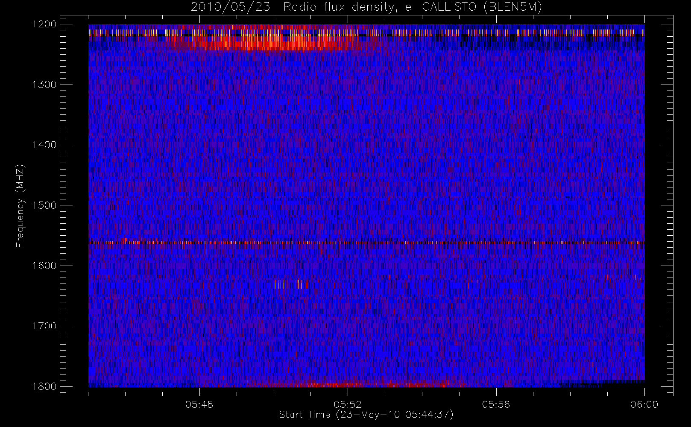Click the 05:56 time tick label
The image size is (691, 427).
496,404
